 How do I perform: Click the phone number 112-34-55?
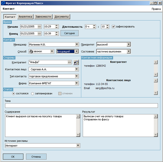point(102,84)
